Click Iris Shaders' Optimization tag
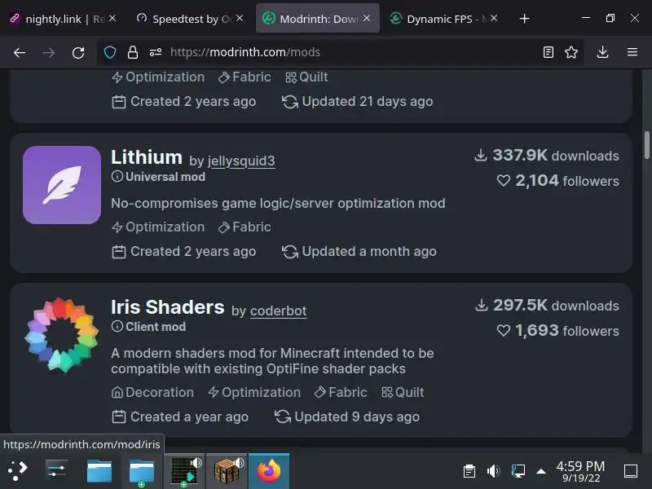 tap(254, 393)
